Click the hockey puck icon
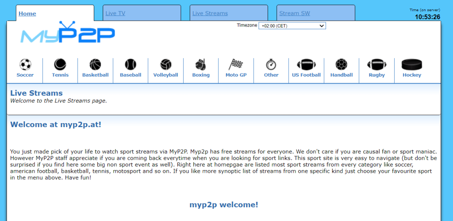Image resolution: width=453 pixels, height=221 pixels. (x=412, y=65)
